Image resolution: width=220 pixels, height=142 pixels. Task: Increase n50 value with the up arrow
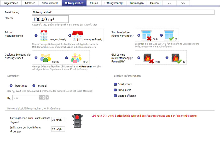[x=44, y=96]
